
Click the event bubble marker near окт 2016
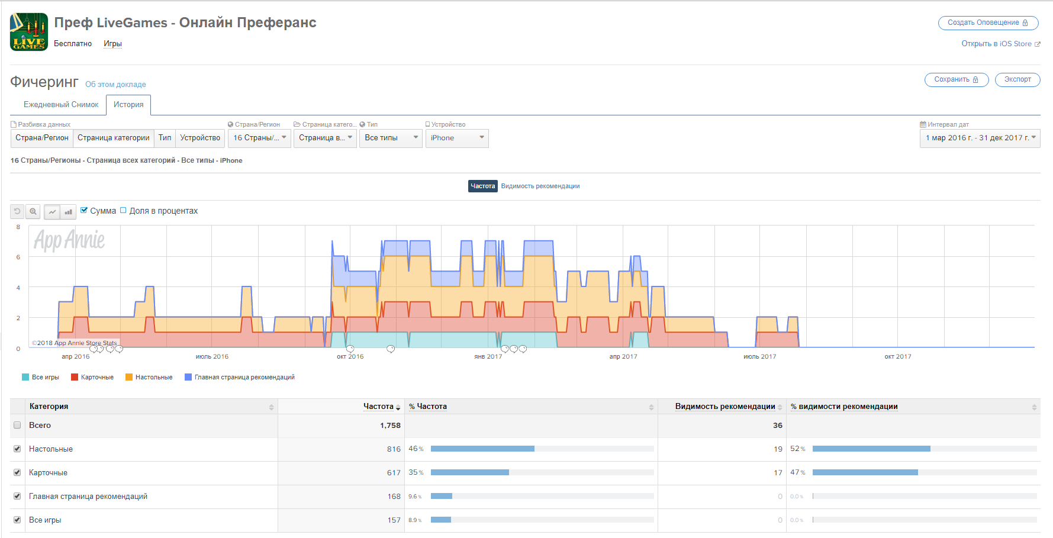point(350,349)
